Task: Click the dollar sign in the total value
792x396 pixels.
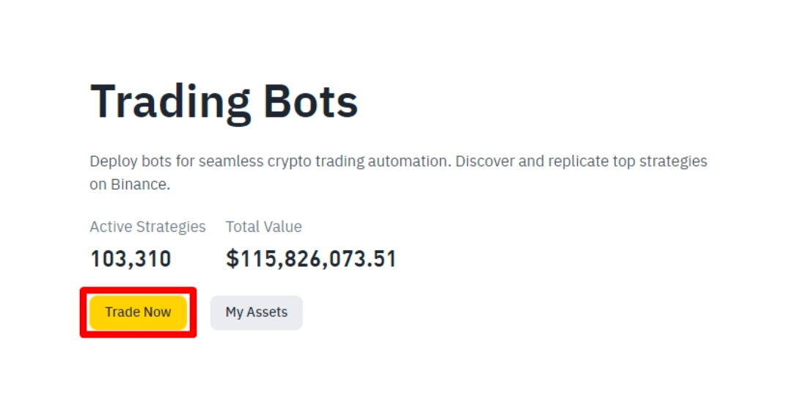Action: click(232, 259)
